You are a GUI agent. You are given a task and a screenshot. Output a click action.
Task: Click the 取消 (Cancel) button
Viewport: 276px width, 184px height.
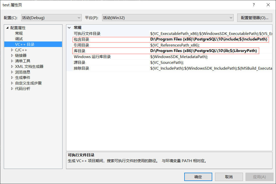(x=229, y=177)
